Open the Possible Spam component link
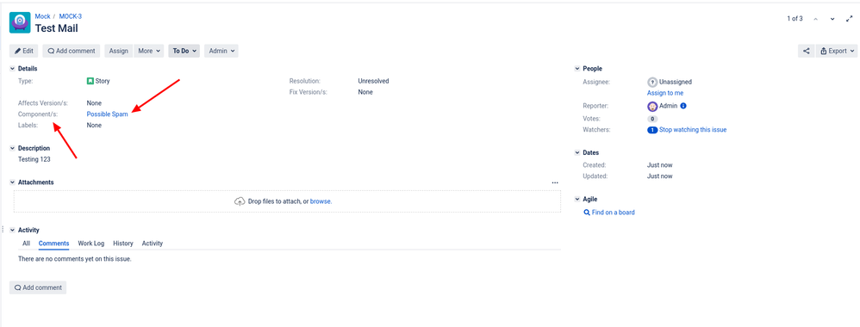 pos(107,114)
